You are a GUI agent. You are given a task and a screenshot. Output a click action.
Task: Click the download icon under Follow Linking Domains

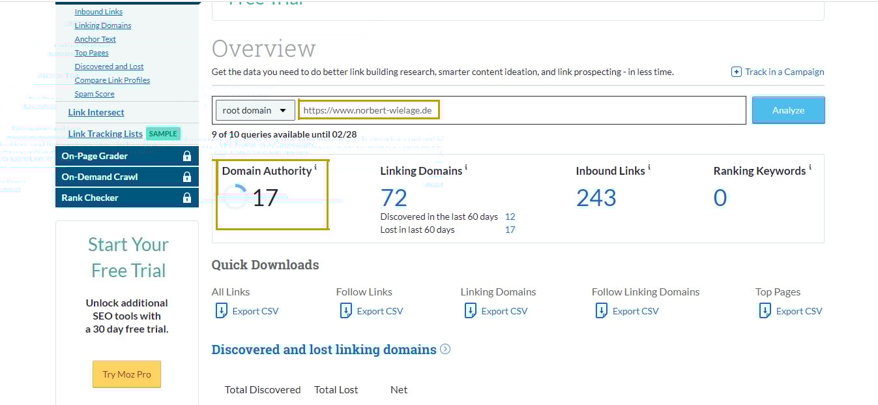click(x=601, y=311)
